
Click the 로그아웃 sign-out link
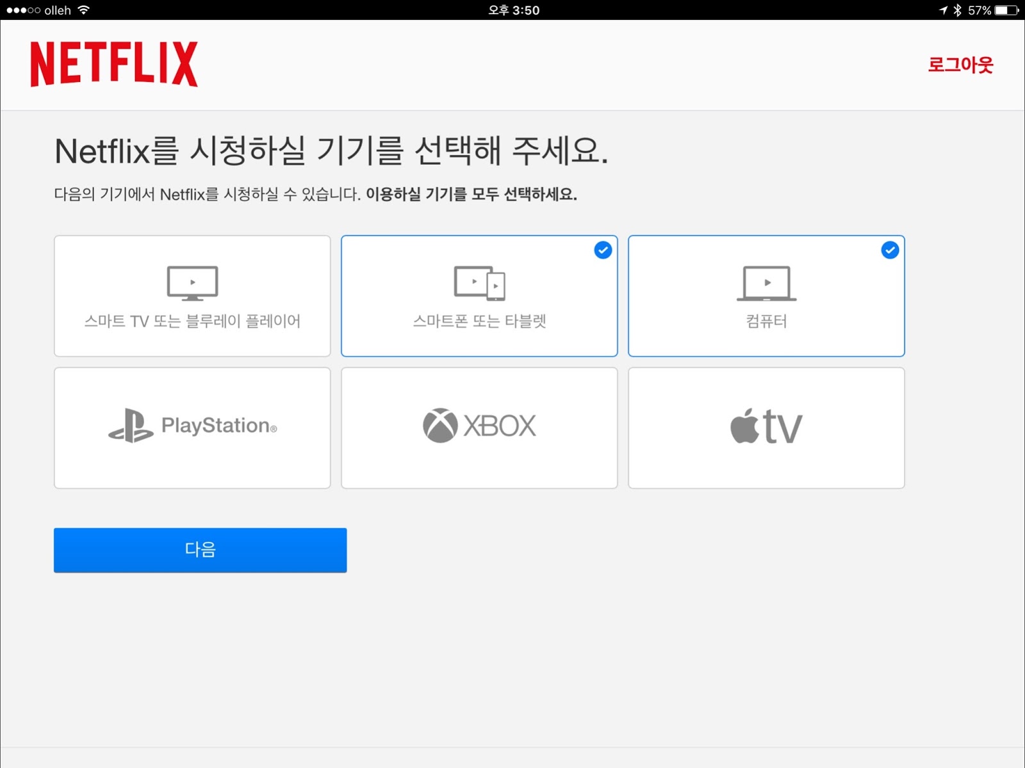[x=960, y=65]
